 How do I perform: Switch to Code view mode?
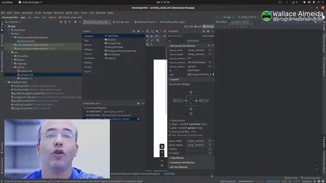[189, 26]
